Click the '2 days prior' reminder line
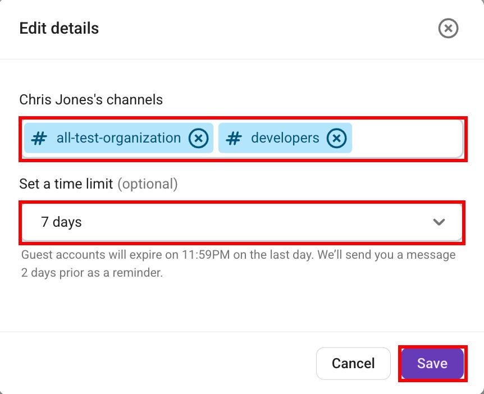This screenshot has width=484, height=394. (92, 273)
